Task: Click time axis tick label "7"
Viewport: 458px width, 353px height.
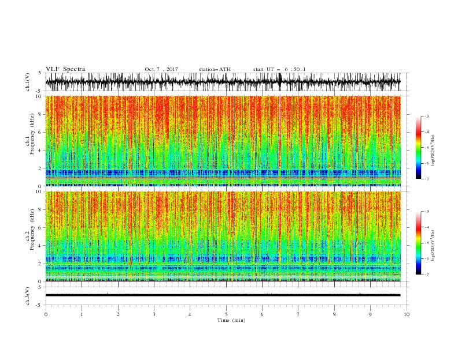Action: (x=298, y=314)
